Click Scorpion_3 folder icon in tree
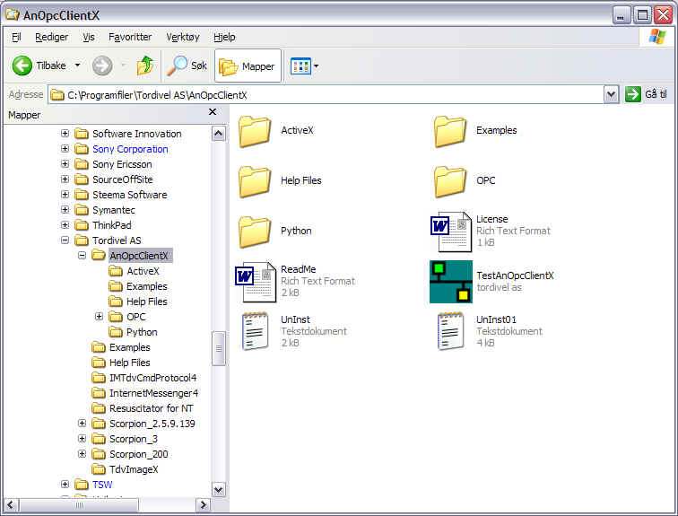678x516 pixels. [99, 439]
